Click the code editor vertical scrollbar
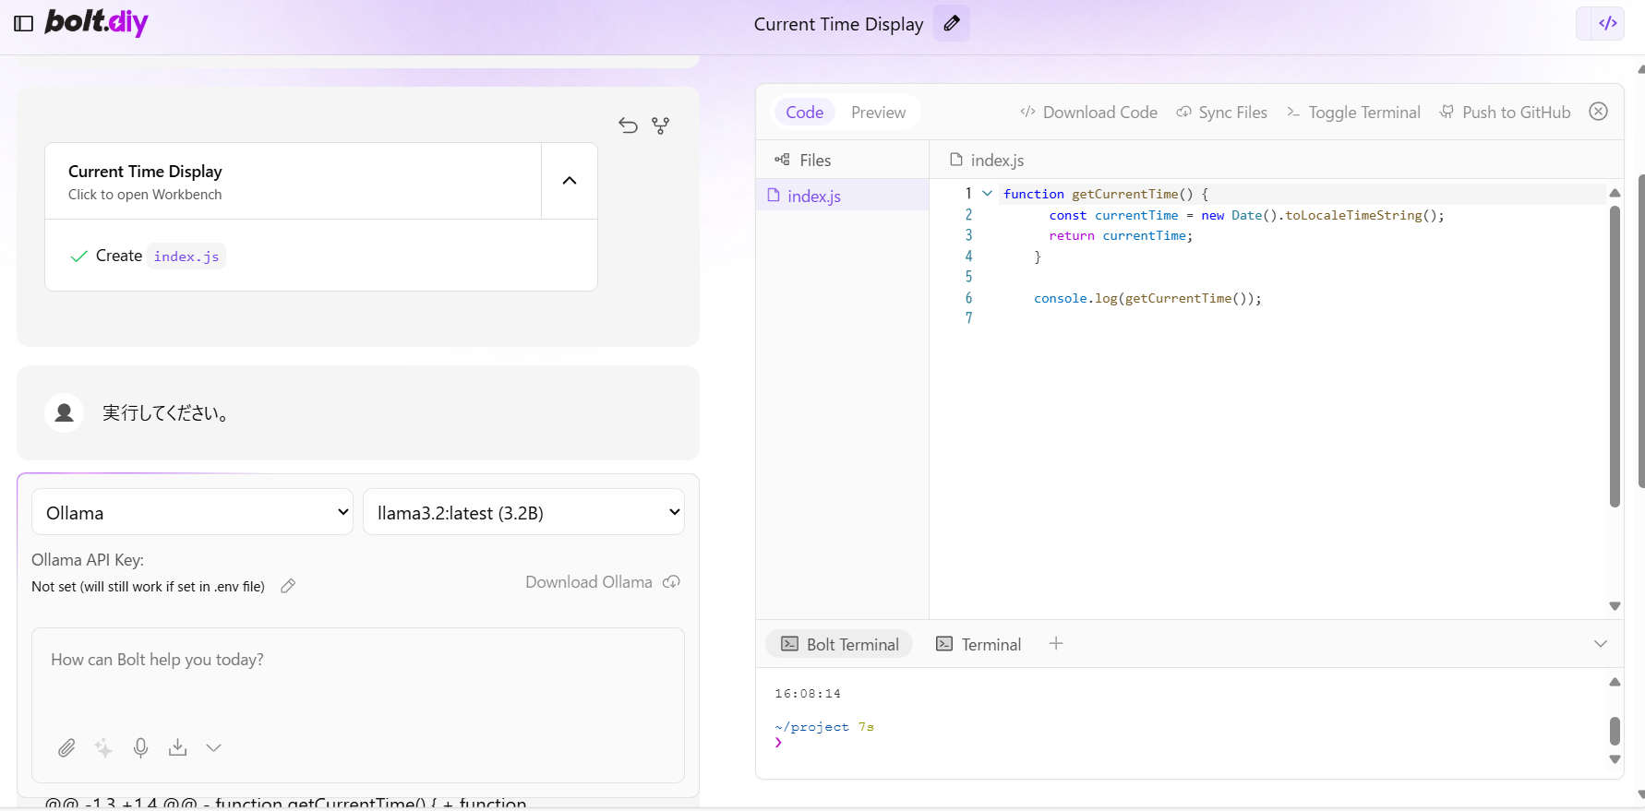This screenshot has height=811, width=1645. (x=1615, y=355)
